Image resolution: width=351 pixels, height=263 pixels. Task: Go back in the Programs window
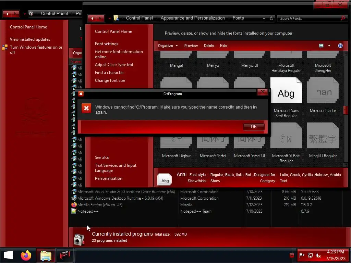7,14
